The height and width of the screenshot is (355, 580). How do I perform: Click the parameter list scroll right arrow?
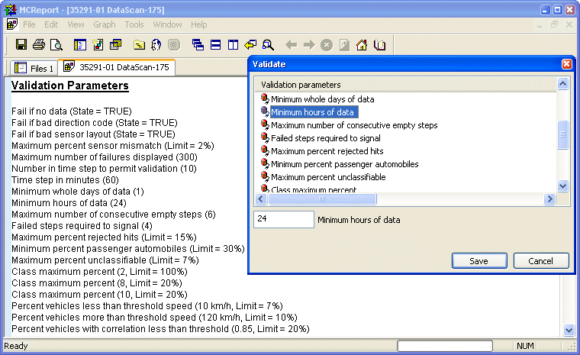click(549, 198)
